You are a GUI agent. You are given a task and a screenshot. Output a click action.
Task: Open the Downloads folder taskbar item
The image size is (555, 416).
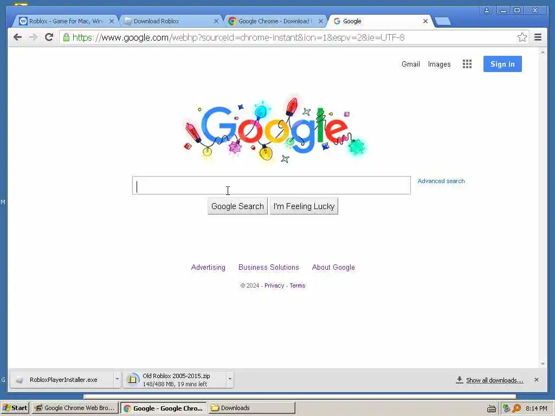[x=251, y=408]
